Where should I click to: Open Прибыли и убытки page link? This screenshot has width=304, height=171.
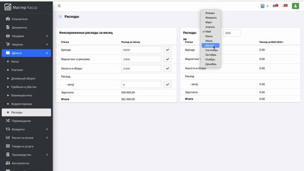point(24,87)
